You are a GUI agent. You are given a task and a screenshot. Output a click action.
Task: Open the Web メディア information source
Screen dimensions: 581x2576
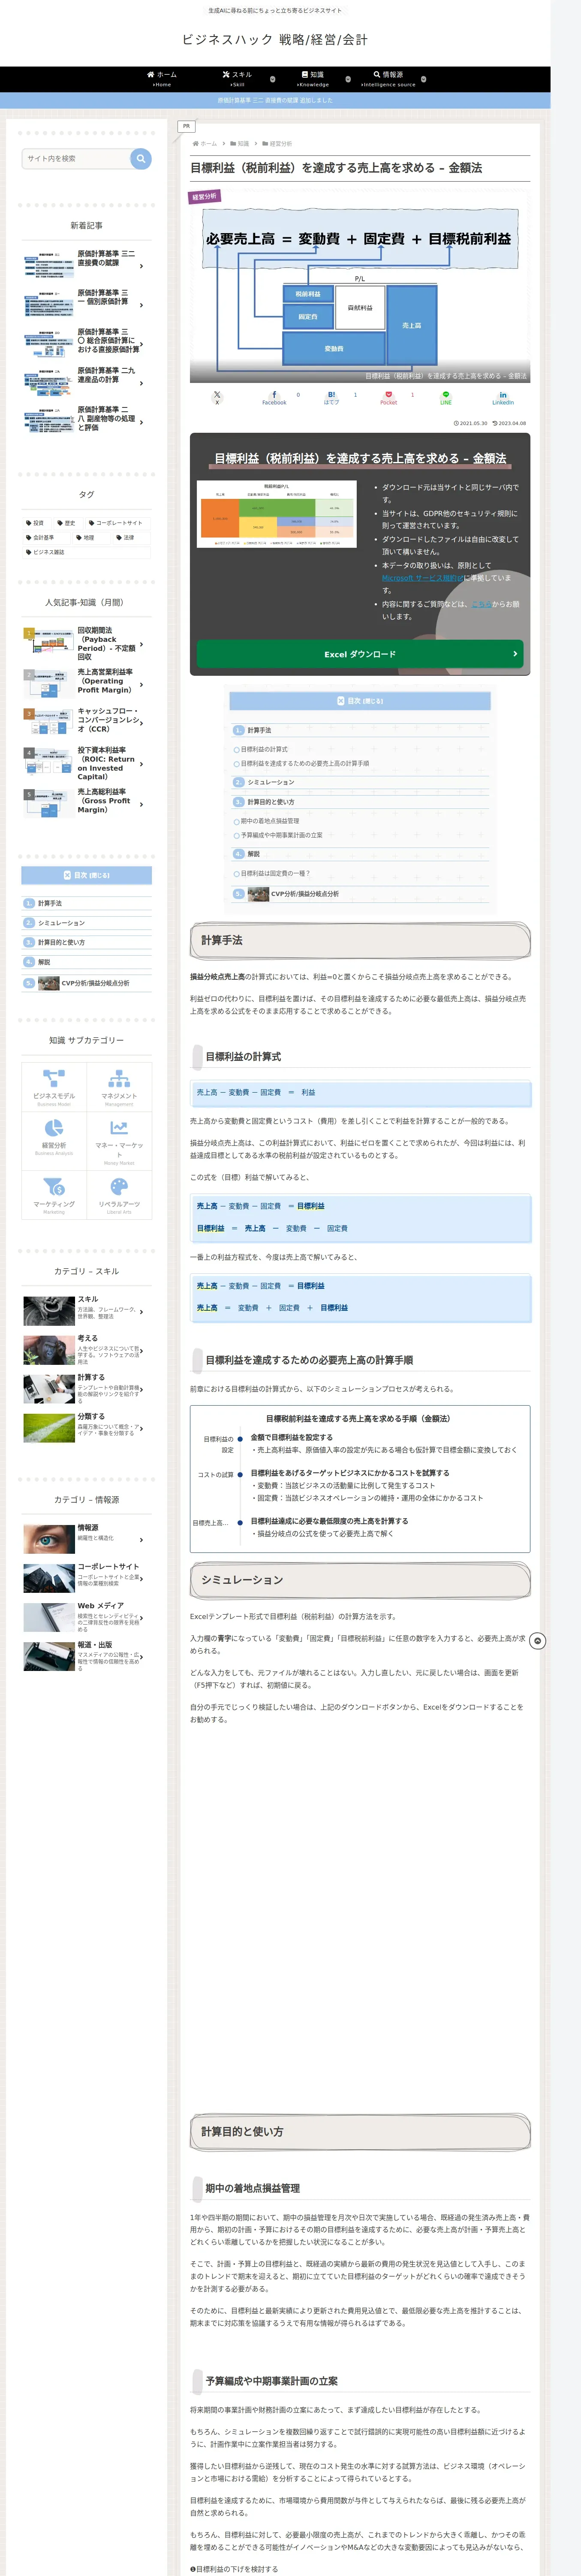click(x=87, y=1617)
